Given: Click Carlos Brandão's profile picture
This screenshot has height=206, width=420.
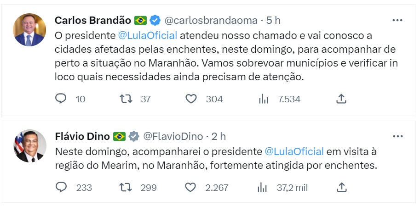Looking at the screenshot, I should point(29,30).
